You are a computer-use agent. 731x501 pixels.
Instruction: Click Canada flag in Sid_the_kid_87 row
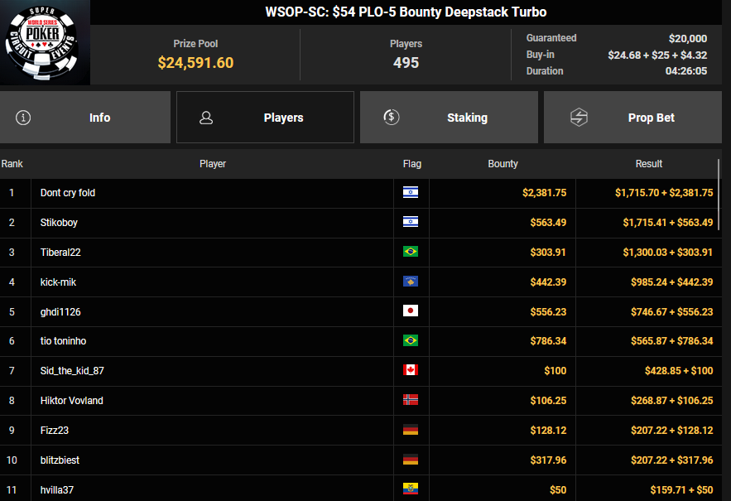410,371
